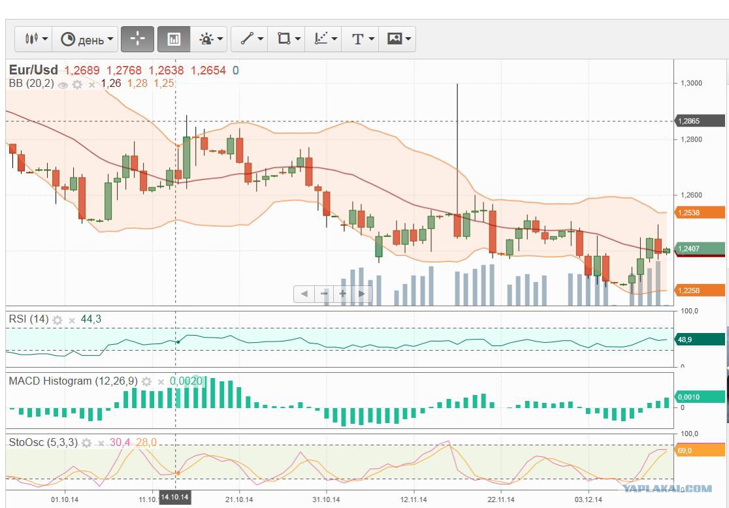Click the low price value 1,2638
Image resolution: width=729 pixels, height=508 pixels.
pos(166,71)
